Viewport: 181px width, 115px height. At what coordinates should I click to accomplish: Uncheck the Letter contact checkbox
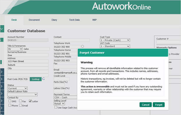click(30, 101)
